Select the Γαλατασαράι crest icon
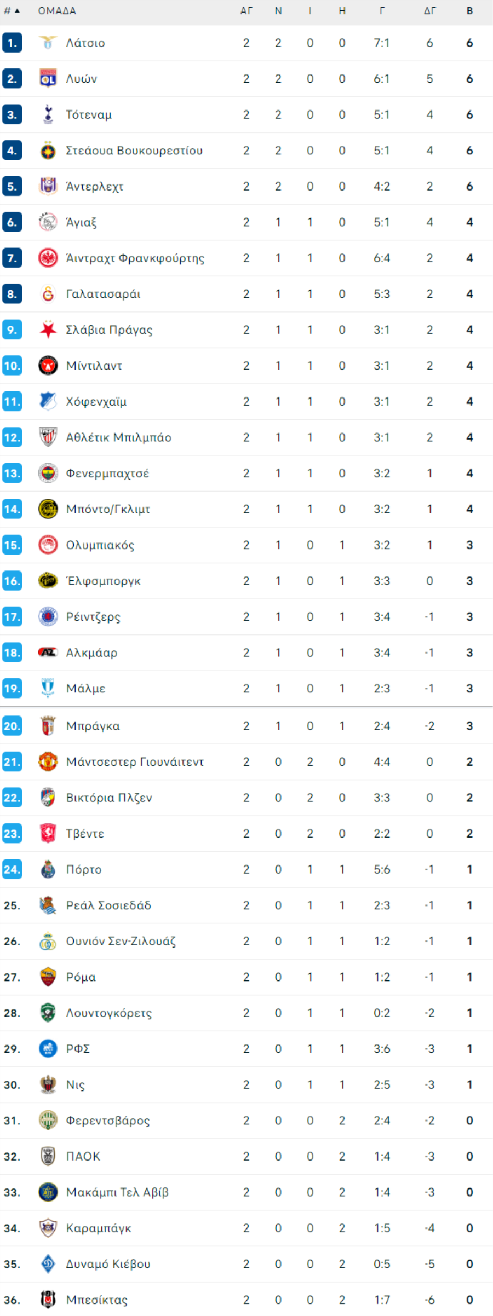 [48, 294]
